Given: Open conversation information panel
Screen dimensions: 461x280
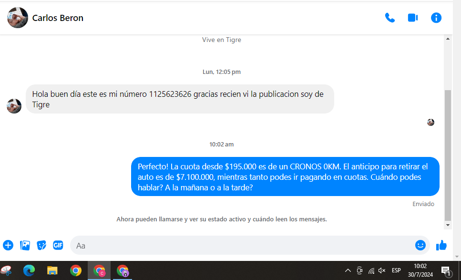Looking at the screenshot, I should click(436, 18).
